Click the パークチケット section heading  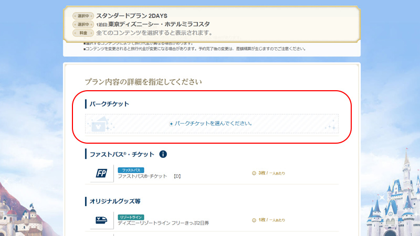[109, 104]
